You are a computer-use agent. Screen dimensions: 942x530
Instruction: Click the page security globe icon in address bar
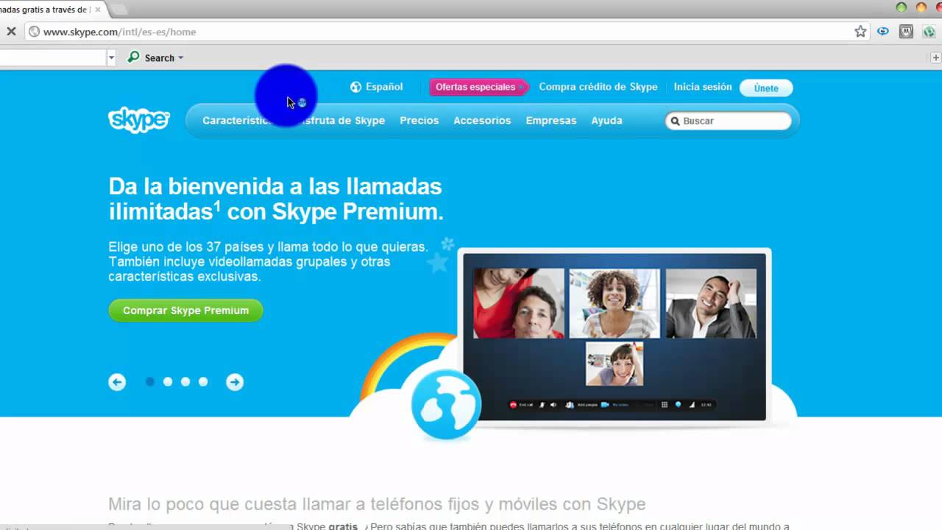pyautogui.click(x=34, y=32)
